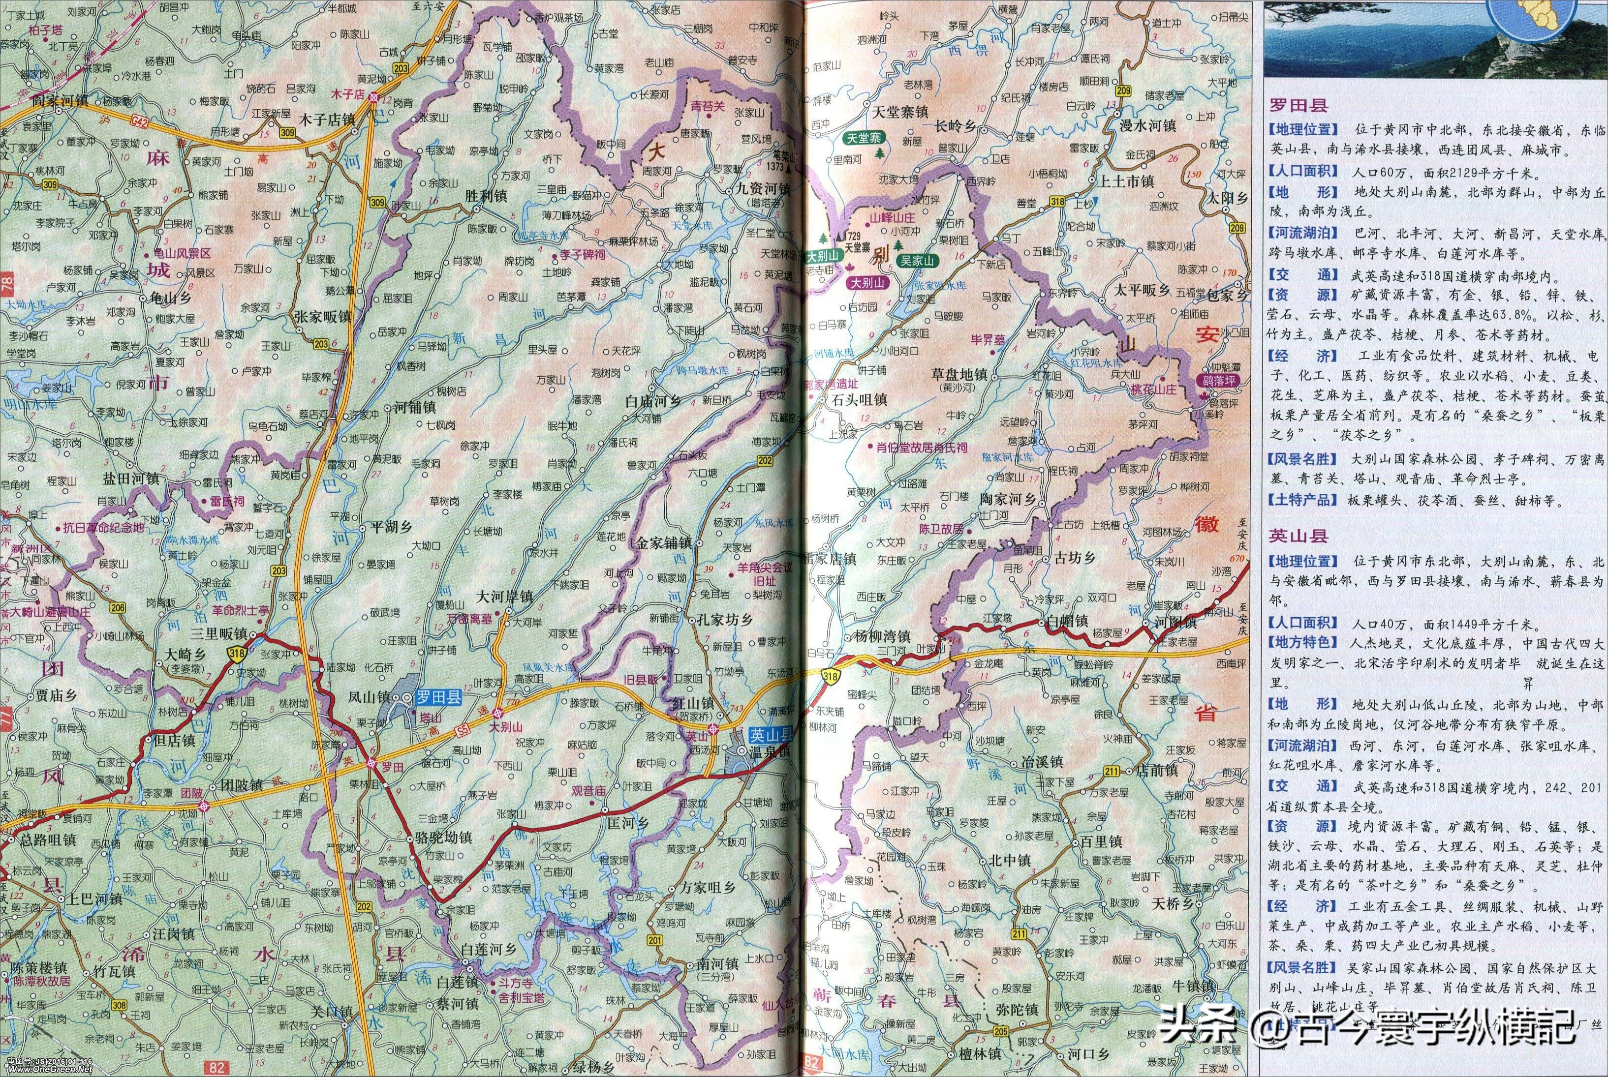This screenshot has width=1608, height=1077.
Task: Select the 吴家山 green scenic label marker
Action: pyautogui.click(x=917, y=262)
